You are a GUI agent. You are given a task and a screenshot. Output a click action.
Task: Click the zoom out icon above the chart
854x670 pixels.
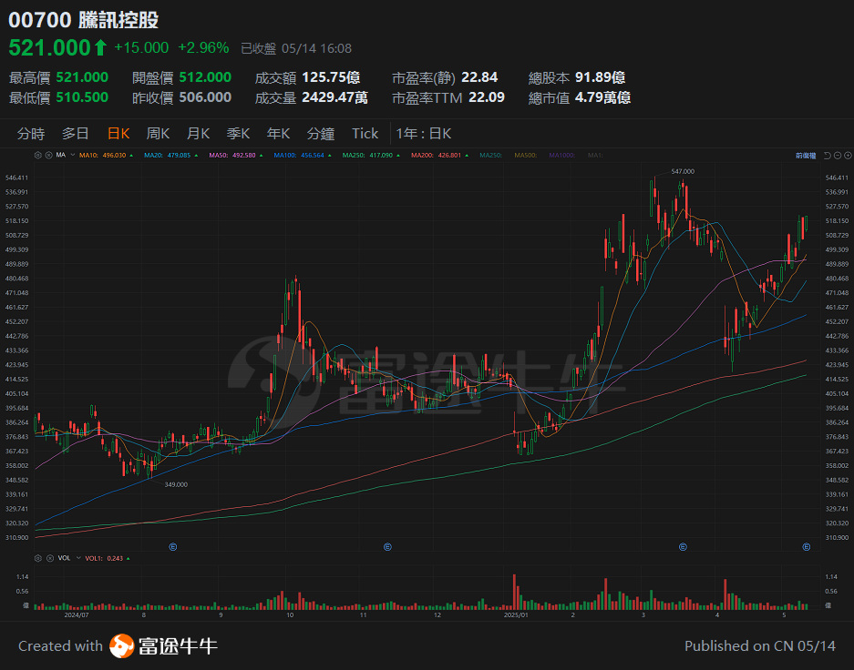pos(838,155)
